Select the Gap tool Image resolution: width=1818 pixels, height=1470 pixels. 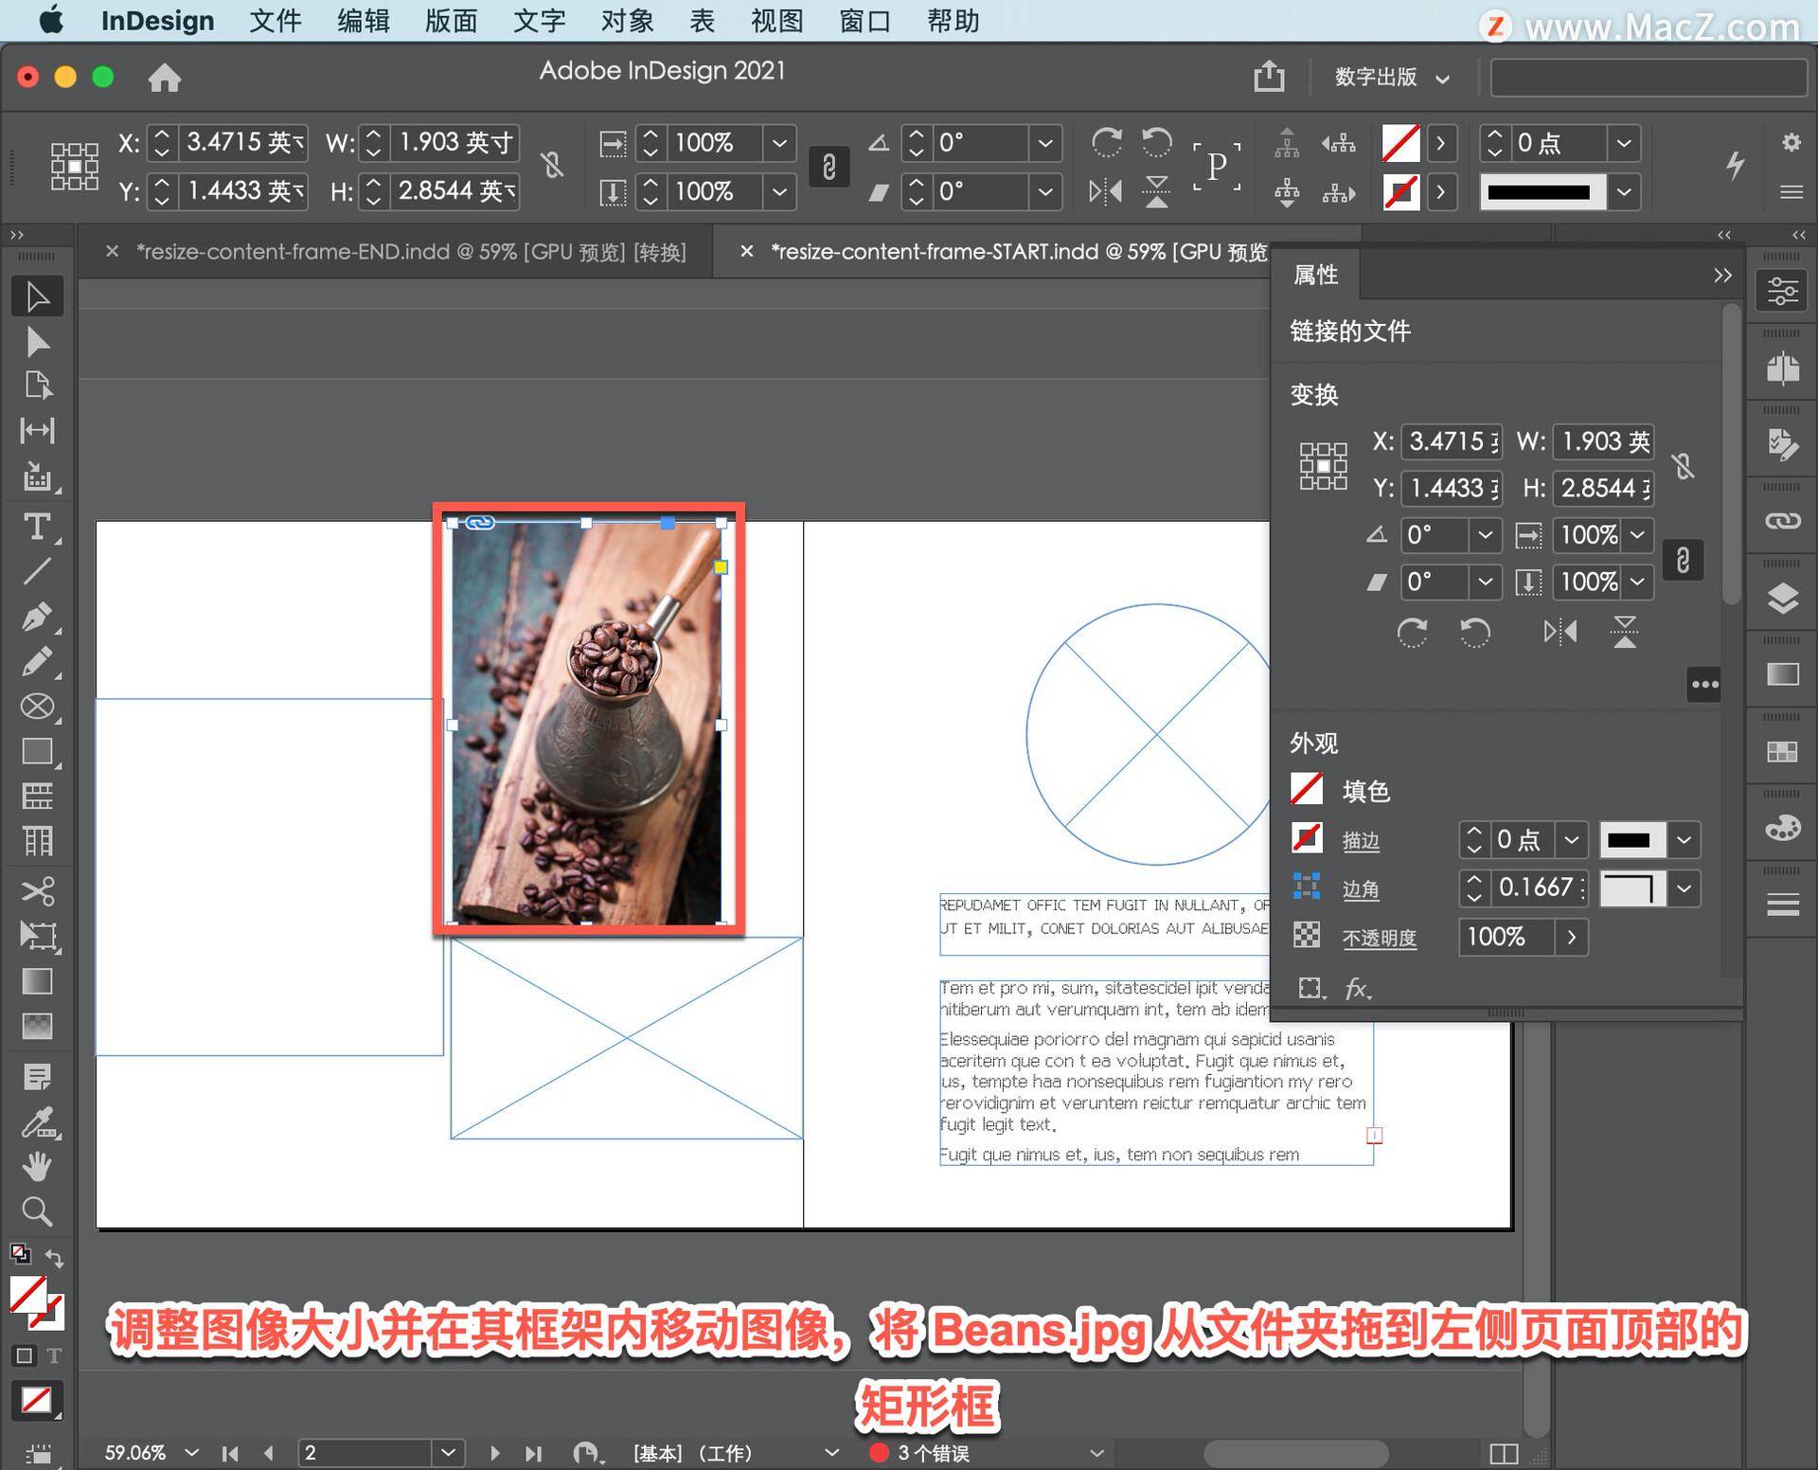point(37,431)
